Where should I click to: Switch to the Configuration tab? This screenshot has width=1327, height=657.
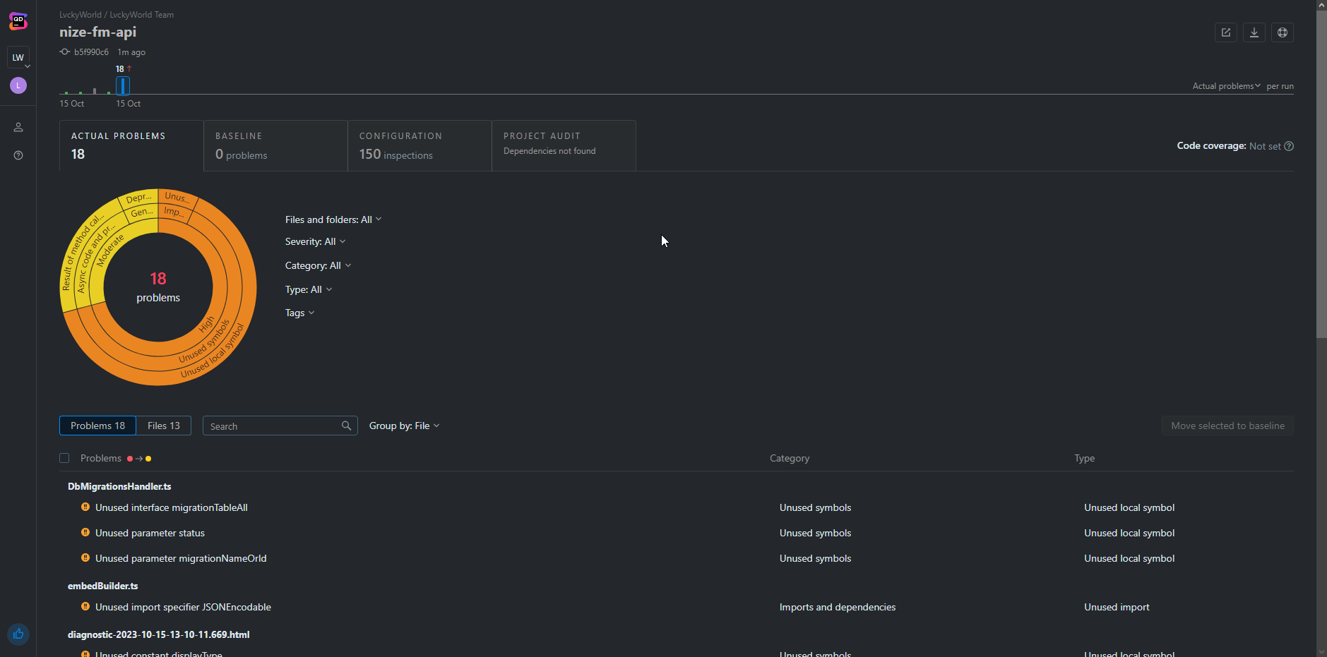click(x=419, y=145)
